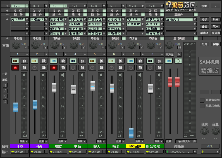
Task: Click 保存 to save settings
Action: (216, 44)
